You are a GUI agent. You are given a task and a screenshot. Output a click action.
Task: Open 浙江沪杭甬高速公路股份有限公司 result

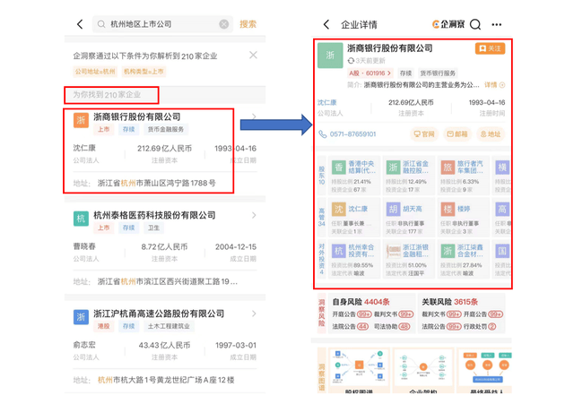click(159, 314)
